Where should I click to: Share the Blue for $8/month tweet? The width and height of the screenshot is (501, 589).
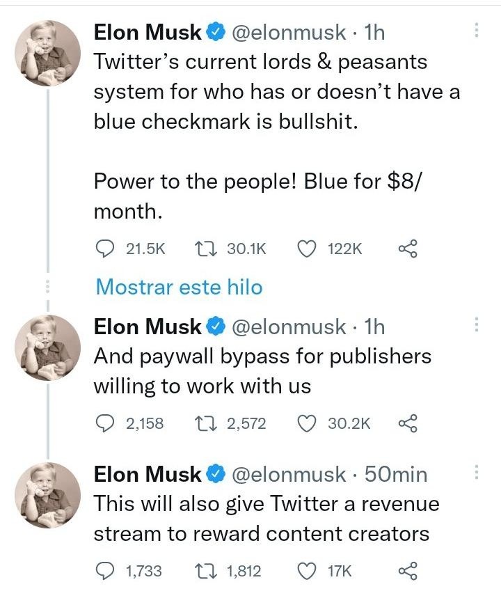[x=408, y=249]
